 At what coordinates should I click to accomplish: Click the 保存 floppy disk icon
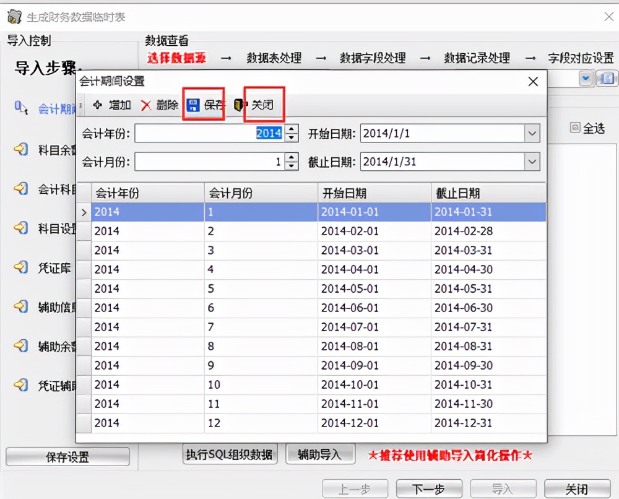pyautogui.click(x=194, y=104)
